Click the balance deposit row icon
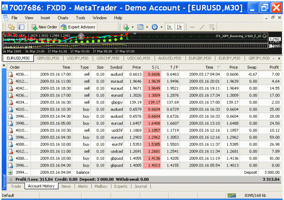 click(10, 172)
